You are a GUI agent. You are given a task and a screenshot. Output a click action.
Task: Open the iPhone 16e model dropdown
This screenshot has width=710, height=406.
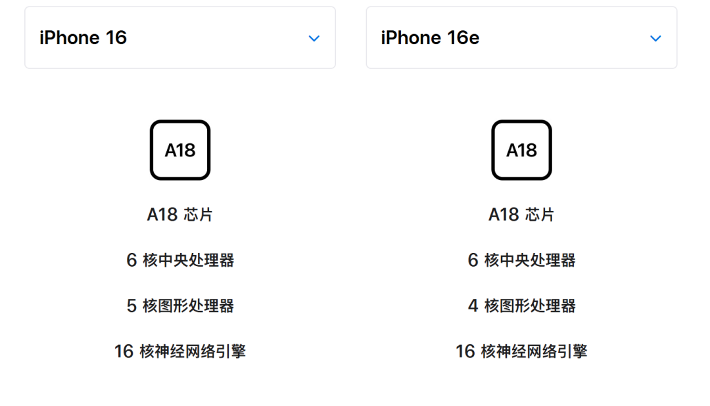(x=521, y=38)
